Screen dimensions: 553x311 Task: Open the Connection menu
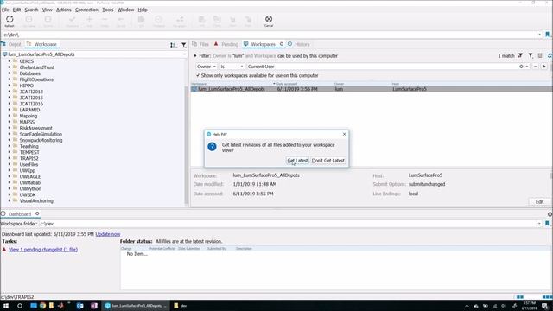coord(86,10)
